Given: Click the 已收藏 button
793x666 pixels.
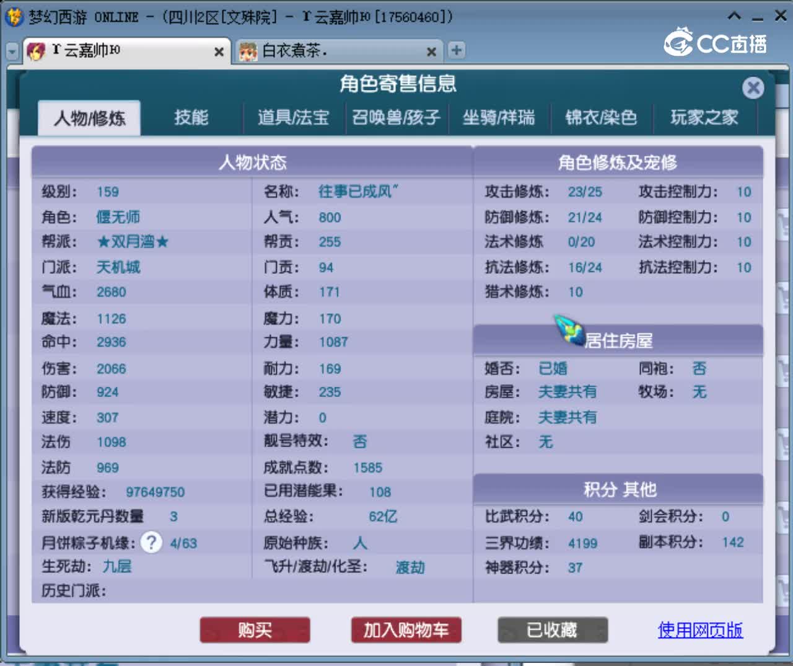Looking at the screenshot, I should coord(552,630).
